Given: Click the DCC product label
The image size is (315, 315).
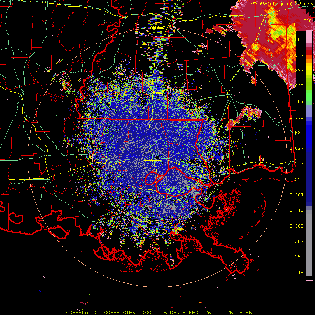Looking at the screenshot, I should 308,21.
